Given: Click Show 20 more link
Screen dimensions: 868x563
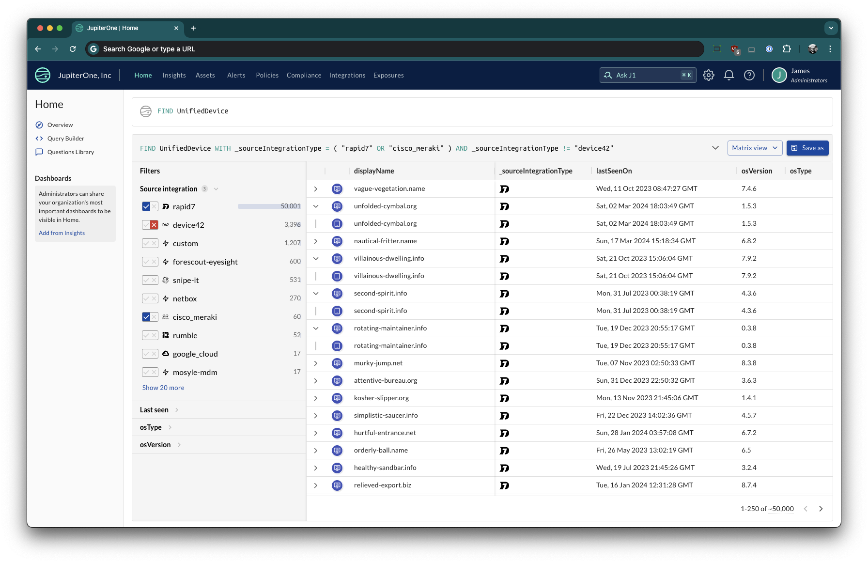Looking at the screenshot, I should click(x=163, y=388).
